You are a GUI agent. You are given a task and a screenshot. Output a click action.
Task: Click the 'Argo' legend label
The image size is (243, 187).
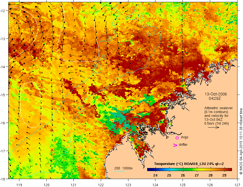(x=184, y=137)
